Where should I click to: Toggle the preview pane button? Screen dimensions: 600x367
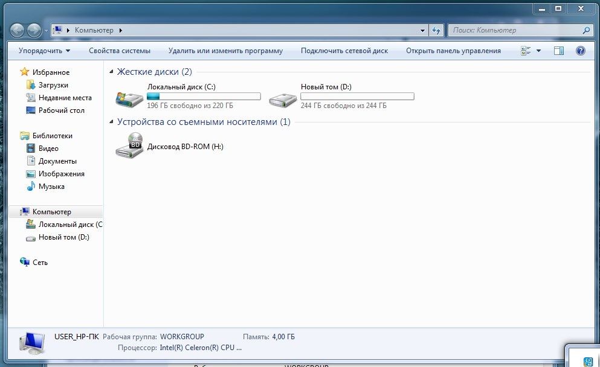(559, 51)
